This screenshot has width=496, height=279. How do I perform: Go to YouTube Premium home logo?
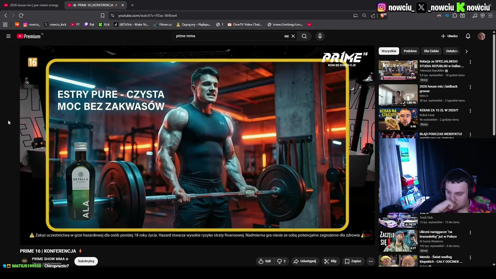pyautogui.click(x=29, y=36)
